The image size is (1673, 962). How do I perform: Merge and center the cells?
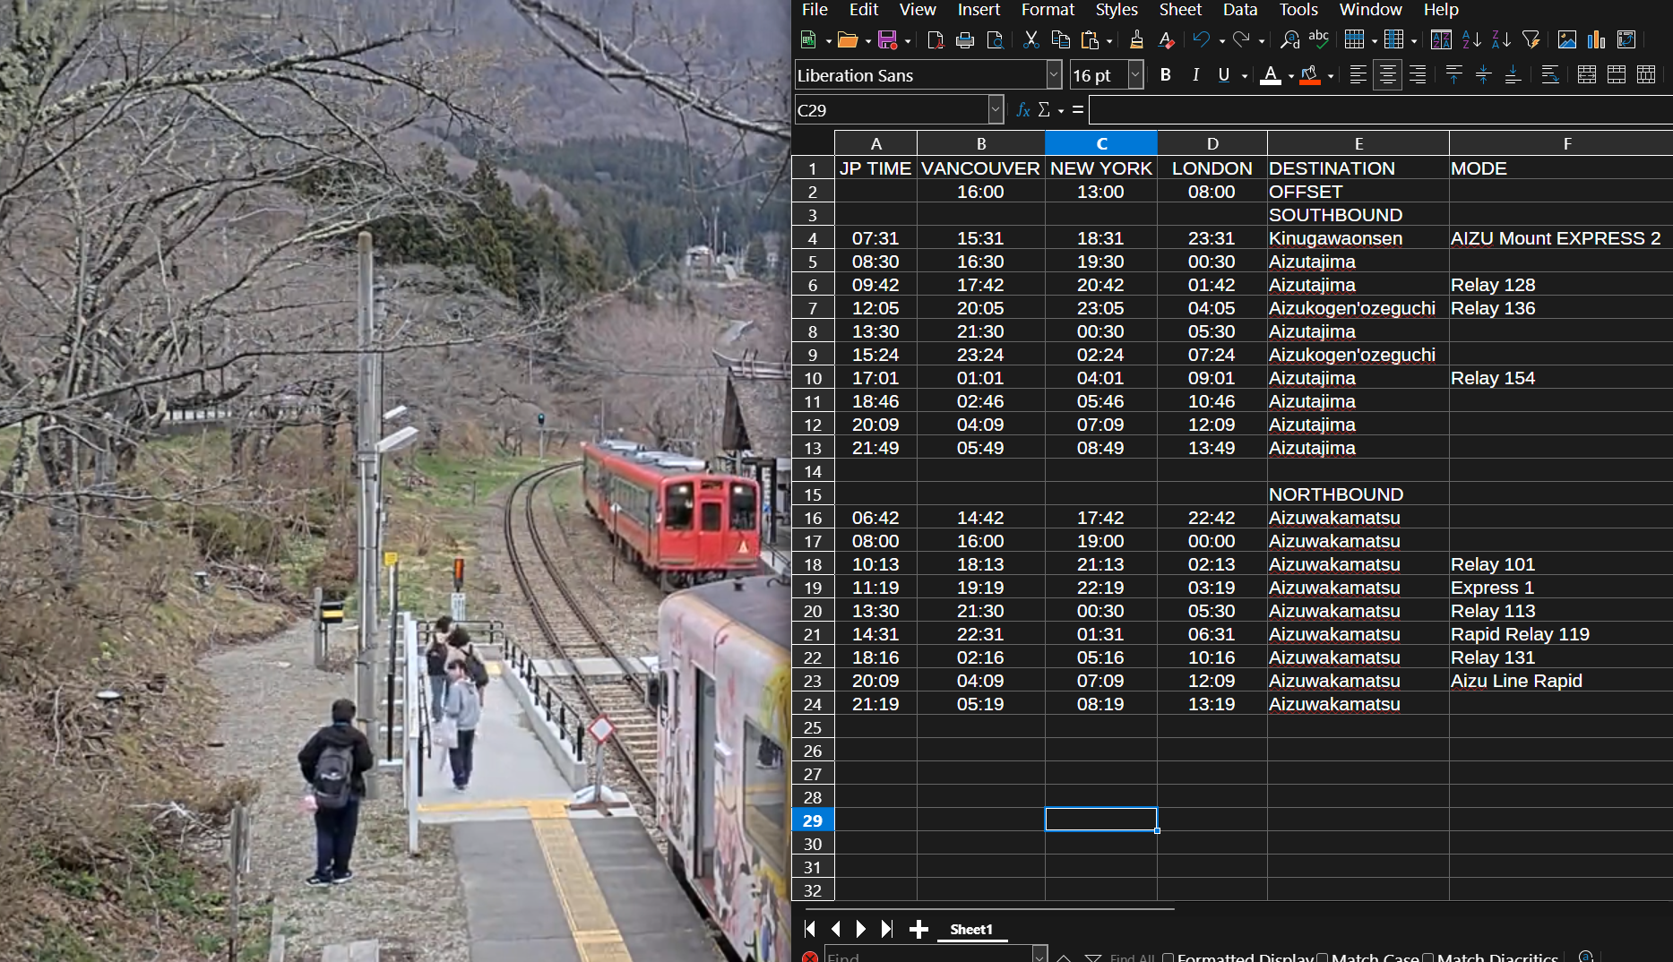[x=1587, y=75]
